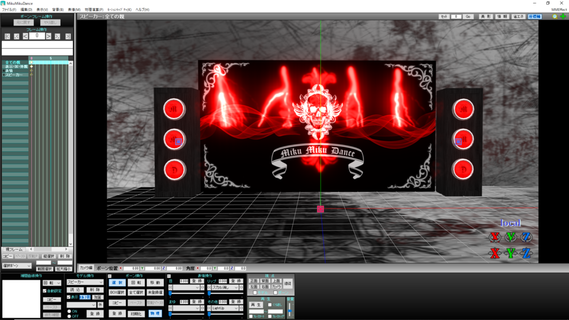Viewport: 569px width, 320px height.
Task: Step back one frame
Action: 25,36
